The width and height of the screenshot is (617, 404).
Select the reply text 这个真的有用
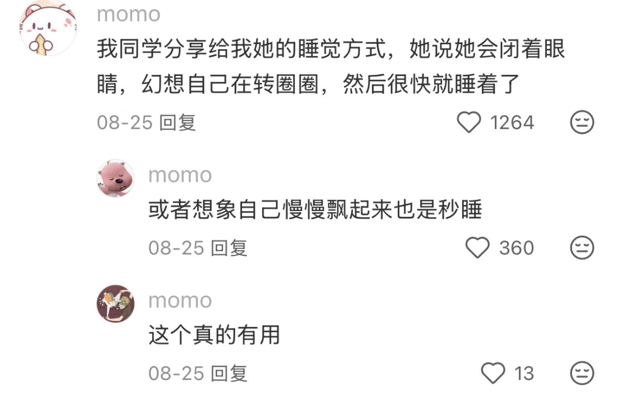215,335
